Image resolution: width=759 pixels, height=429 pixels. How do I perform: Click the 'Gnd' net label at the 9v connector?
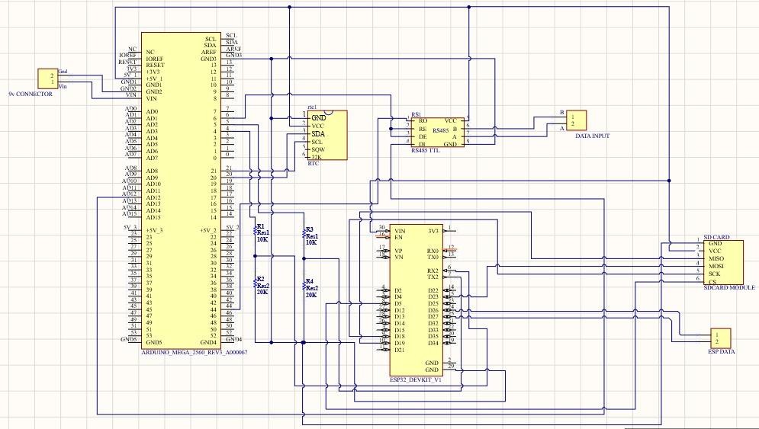63,72
